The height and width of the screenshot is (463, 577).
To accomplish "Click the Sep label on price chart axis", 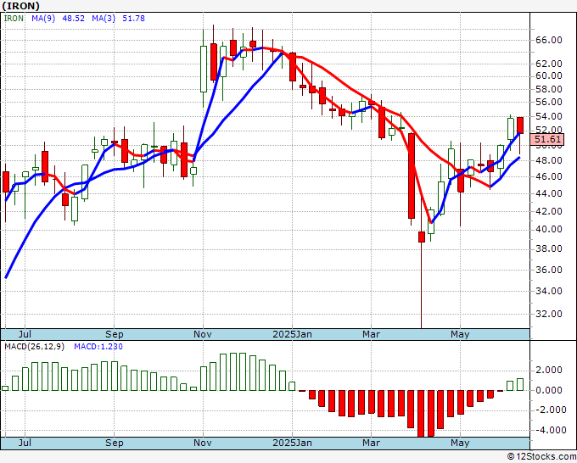I will point(114,334).
